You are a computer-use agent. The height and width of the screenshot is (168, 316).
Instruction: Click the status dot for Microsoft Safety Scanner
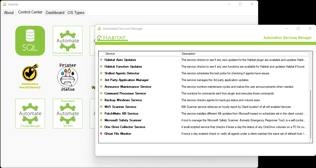pos(101,120)
